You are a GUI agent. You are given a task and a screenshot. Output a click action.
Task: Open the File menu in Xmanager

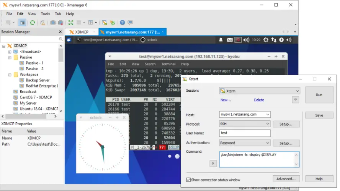point(9,14)
